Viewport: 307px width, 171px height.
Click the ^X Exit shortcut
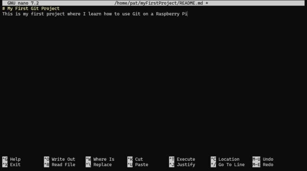click(11, 165)
